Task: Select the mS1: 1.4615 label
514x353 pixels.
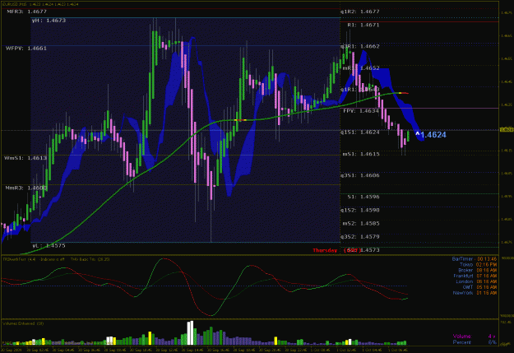Action: click(x=361, y=154)
